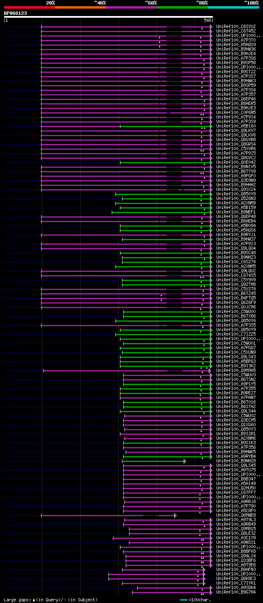Click the orange ~40% identity legend segment
Image resolution: width=263 pixels, height=603 pixels.
[x=80, y=7]
